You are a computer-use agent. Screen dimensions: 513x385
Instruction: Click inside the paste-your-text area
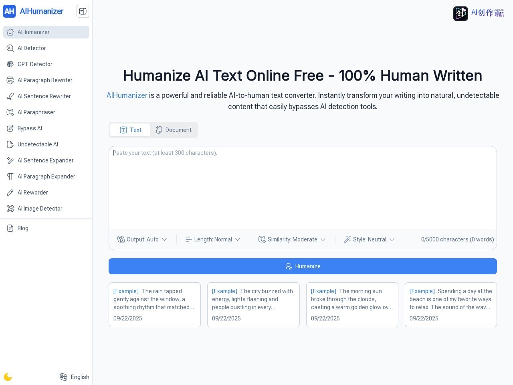pos(303,188)
